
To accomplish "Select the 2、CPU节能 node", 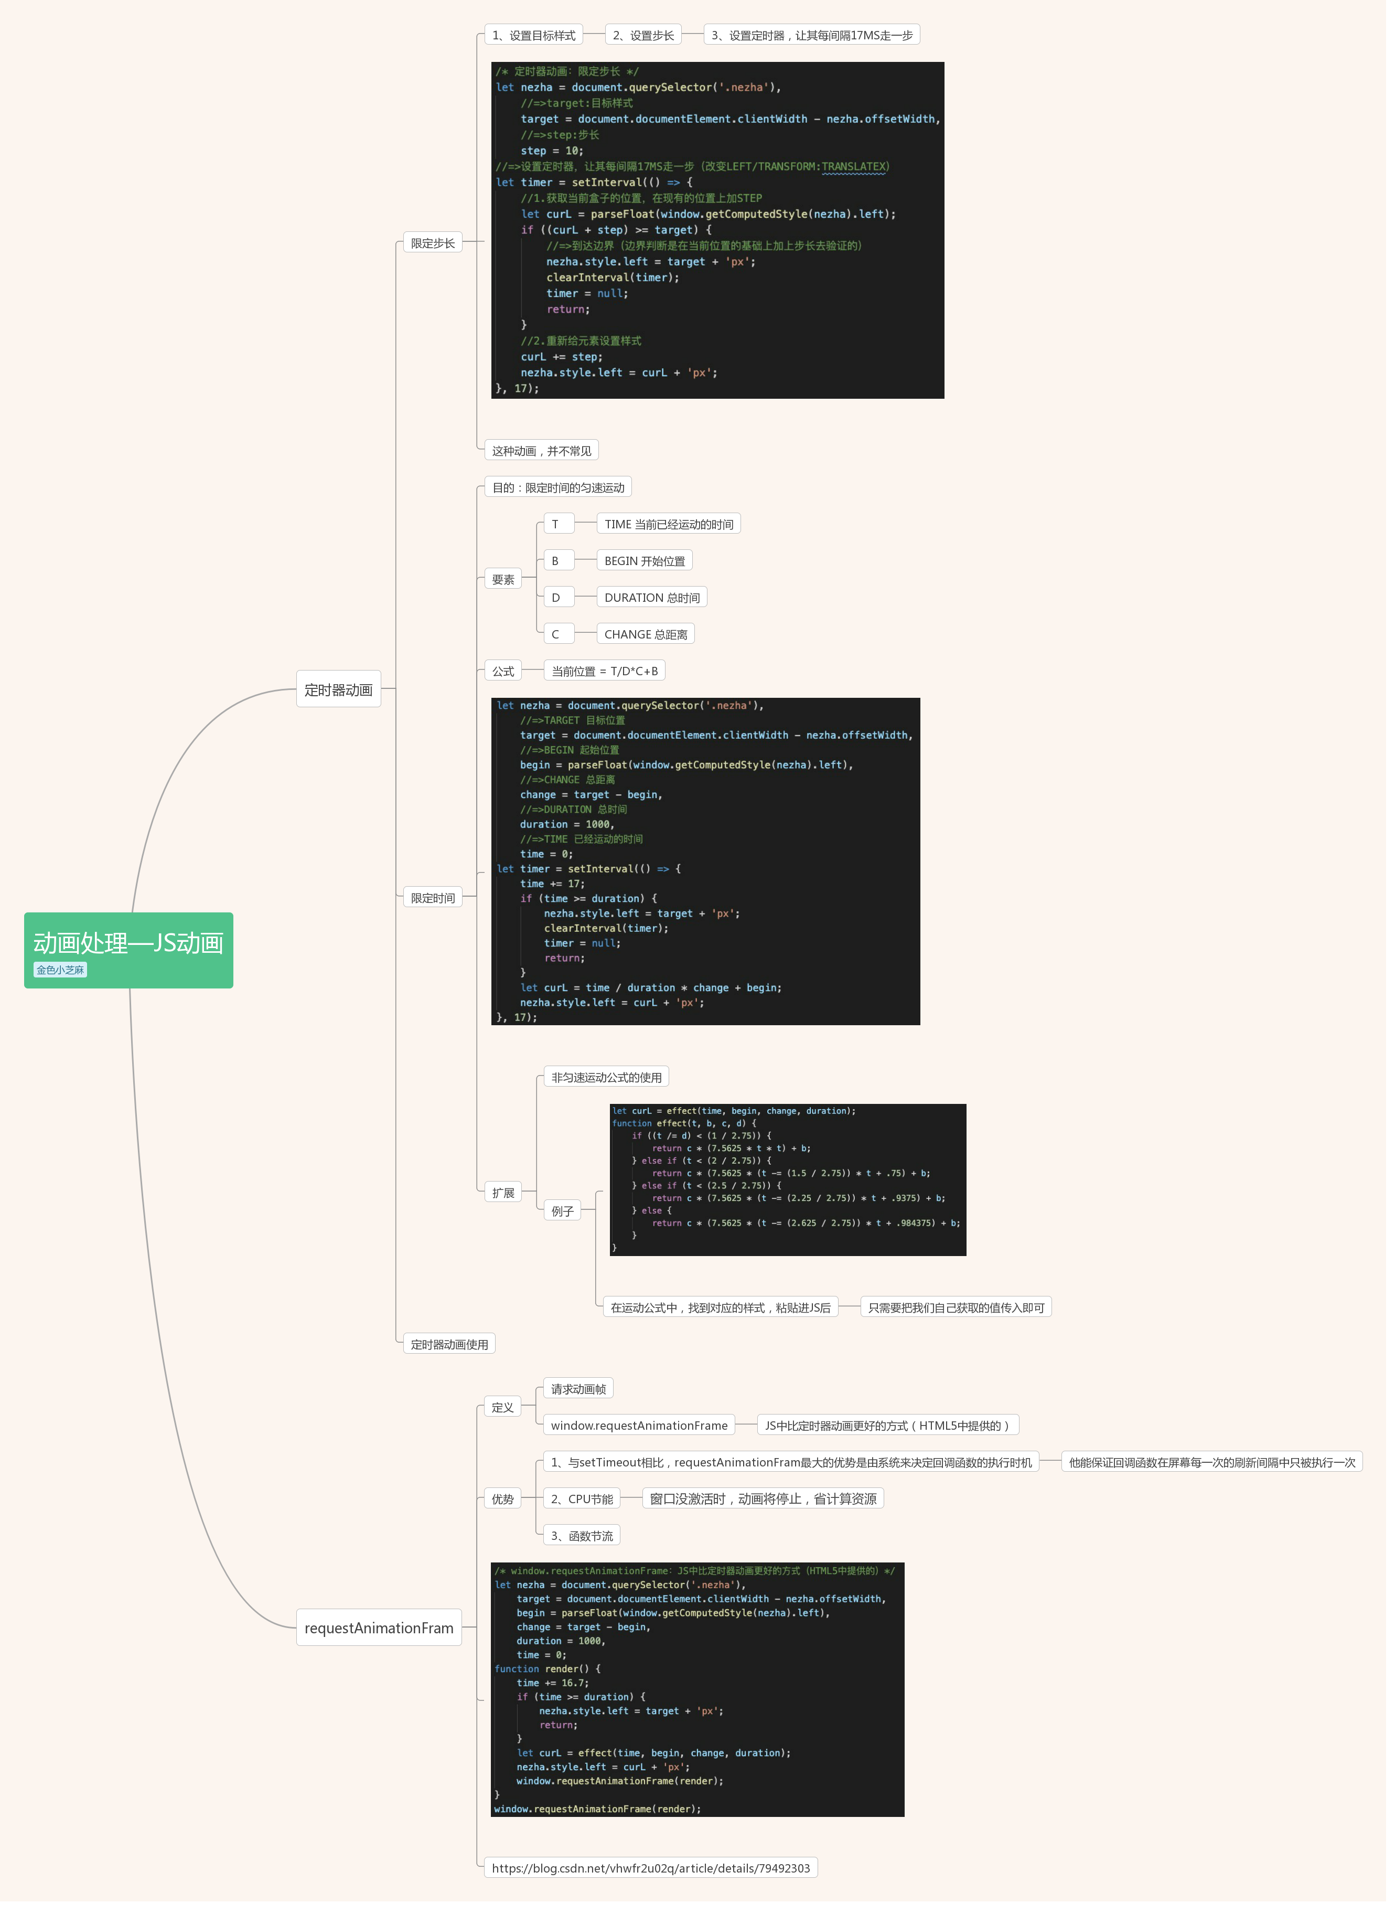I will 581,1498.
